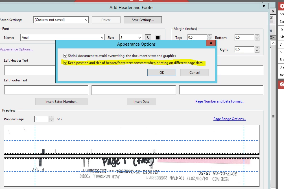Decrease Bottom margin with down arrow
Screen dimensions: 284x189
[257, 39]
